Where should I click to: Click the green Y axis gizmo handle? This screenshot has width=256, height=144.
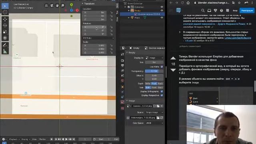(71, 5)
